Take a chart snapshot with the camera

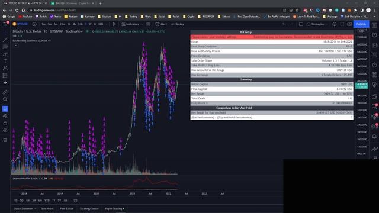click(x=349, y=24)
